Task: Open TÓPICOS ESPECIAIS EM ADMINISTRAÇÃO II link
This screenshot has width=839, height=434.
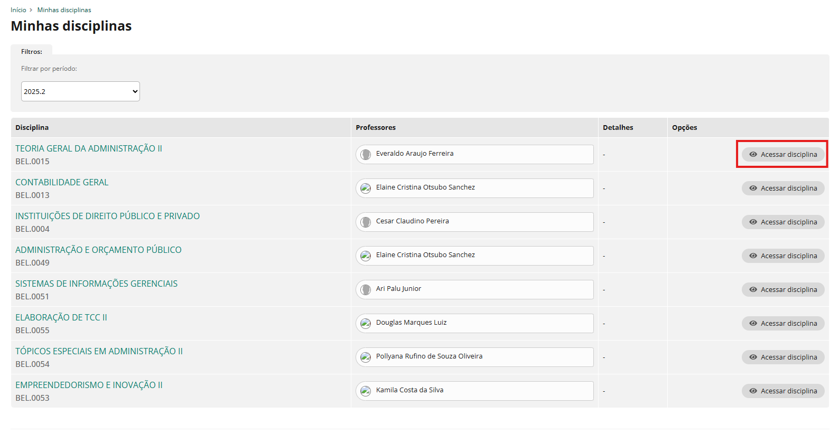Action: [x=99, y=351]
